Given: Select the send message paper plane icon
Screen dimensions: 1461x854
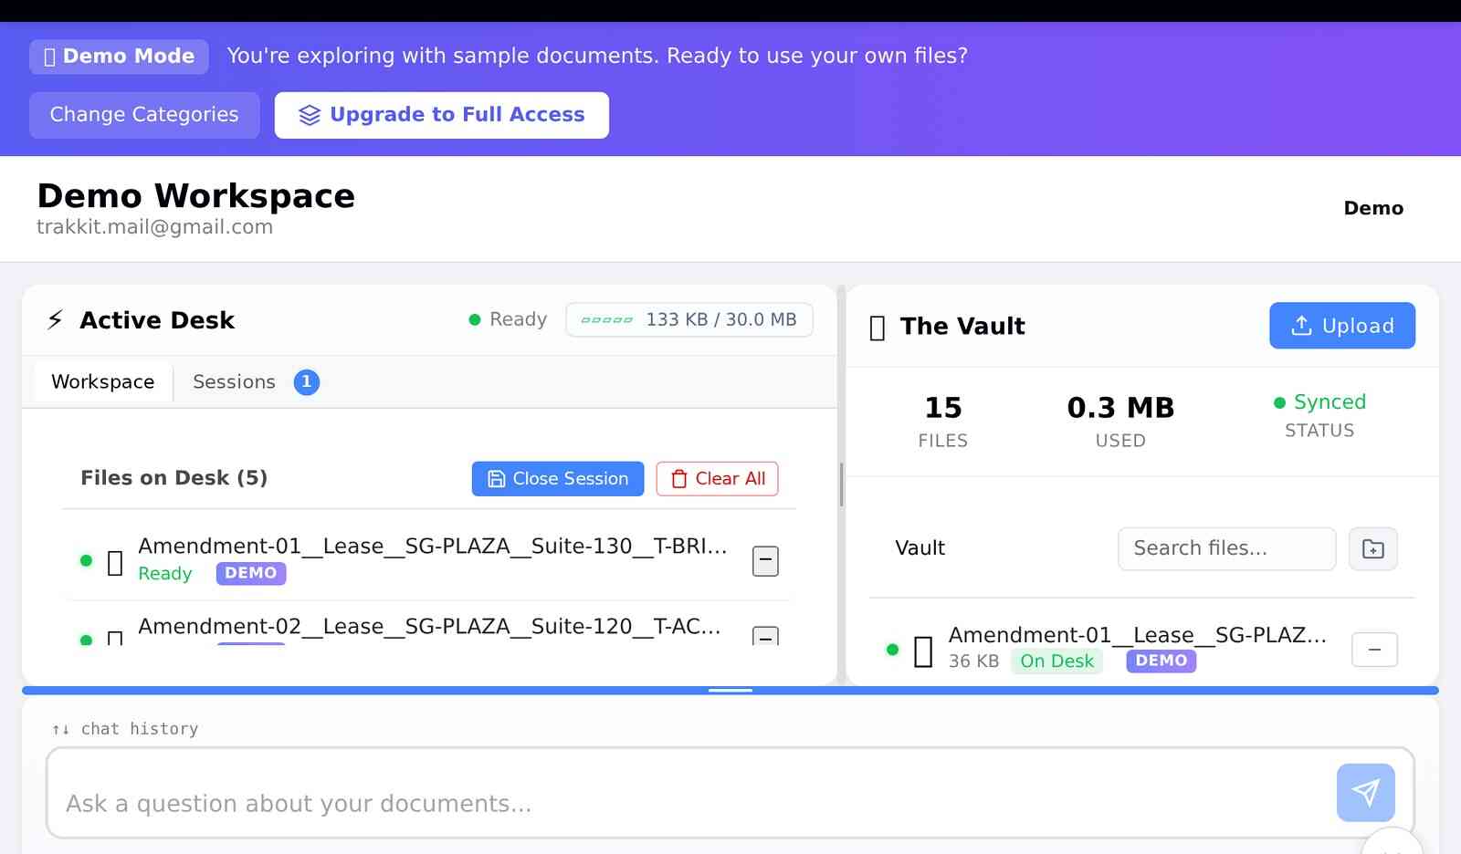Looking at the screenshot, I should [1365, 793].
